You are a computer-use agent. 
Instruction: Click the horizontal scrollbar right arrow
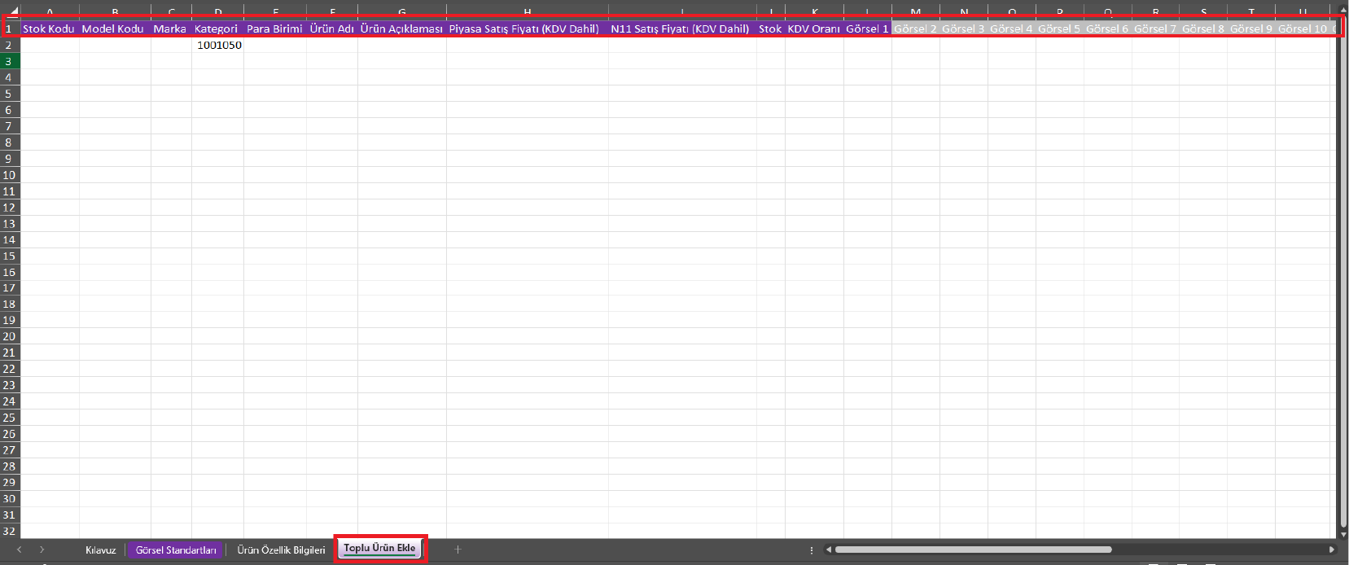(x=1332, y=550)
